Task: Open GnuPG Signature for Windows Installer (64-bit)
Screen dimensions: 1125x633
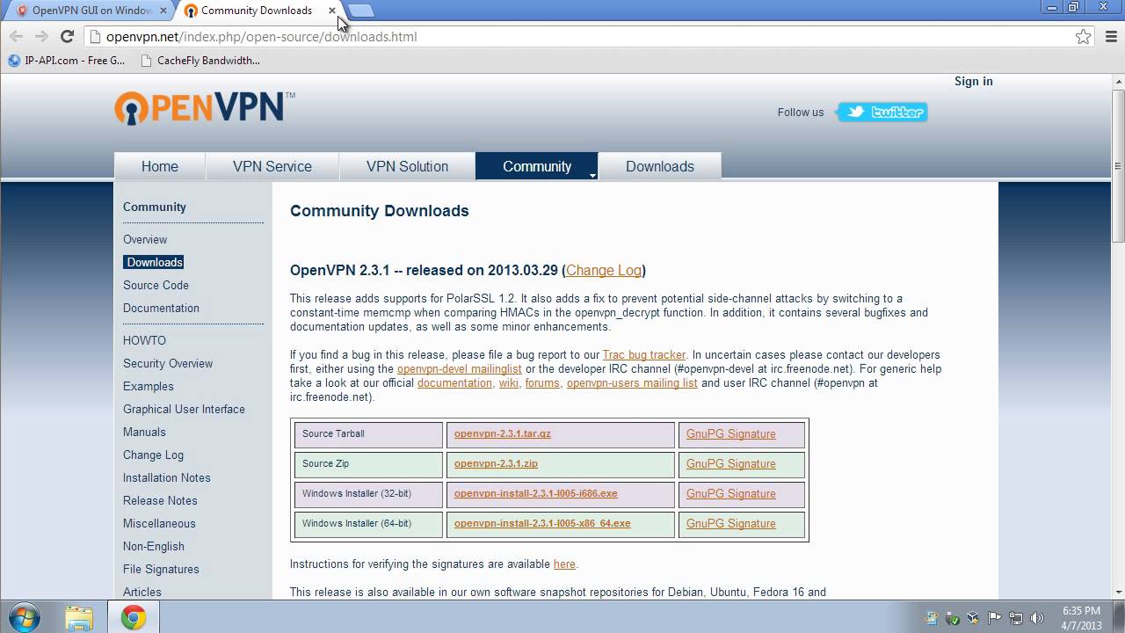Action: click(x=731, y=524)
